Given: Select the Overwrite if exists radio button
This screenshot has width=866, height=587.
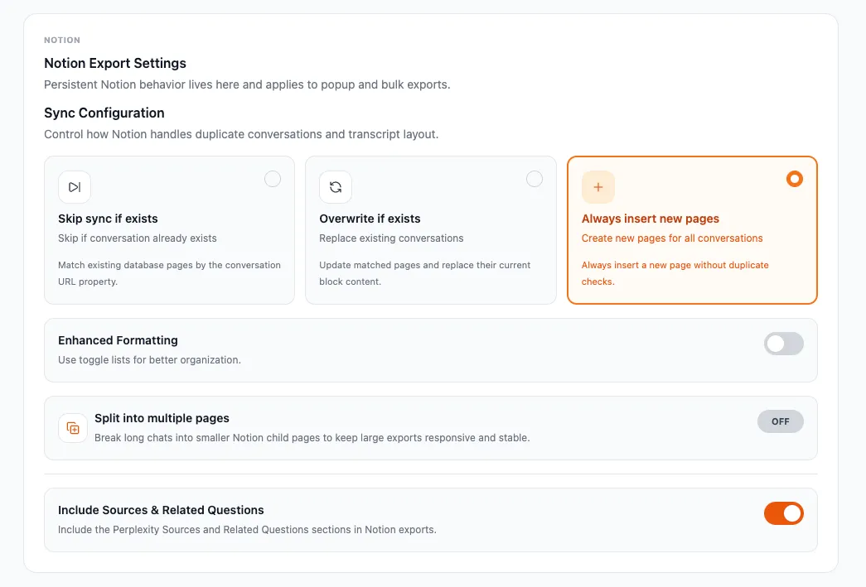Looking at the screenshot, I should (x=534, y=179).
